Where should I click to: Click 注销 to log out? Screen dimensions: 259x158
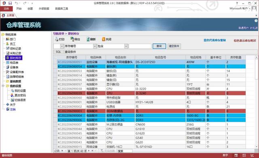pos(11,109)
